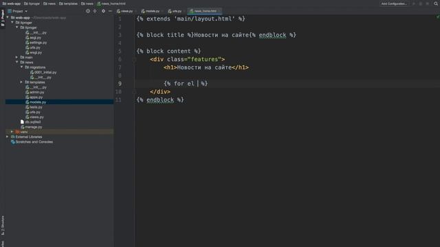Screen dimensions: 440x247
Task: Collapse the migrations folder arrow
Action: click(21, 67)
